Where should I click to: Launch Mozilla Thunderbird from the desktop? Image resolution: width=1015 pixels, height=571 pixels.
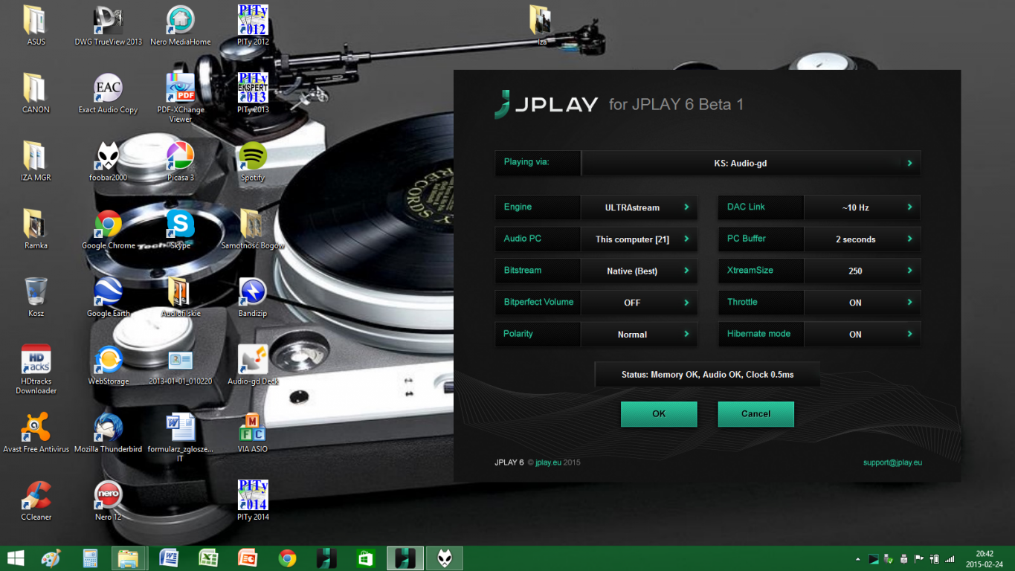click(109, 432)
